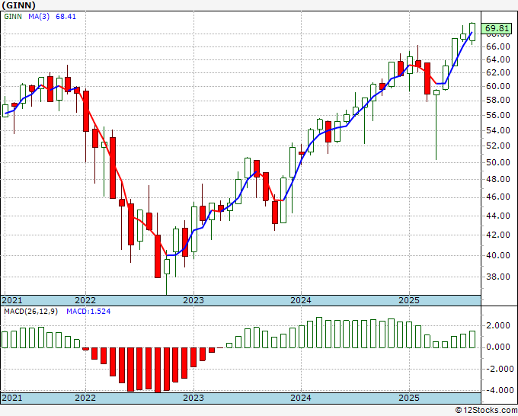Click the 60.00 price axis label
Screen dimensions: 518x416
498,86
